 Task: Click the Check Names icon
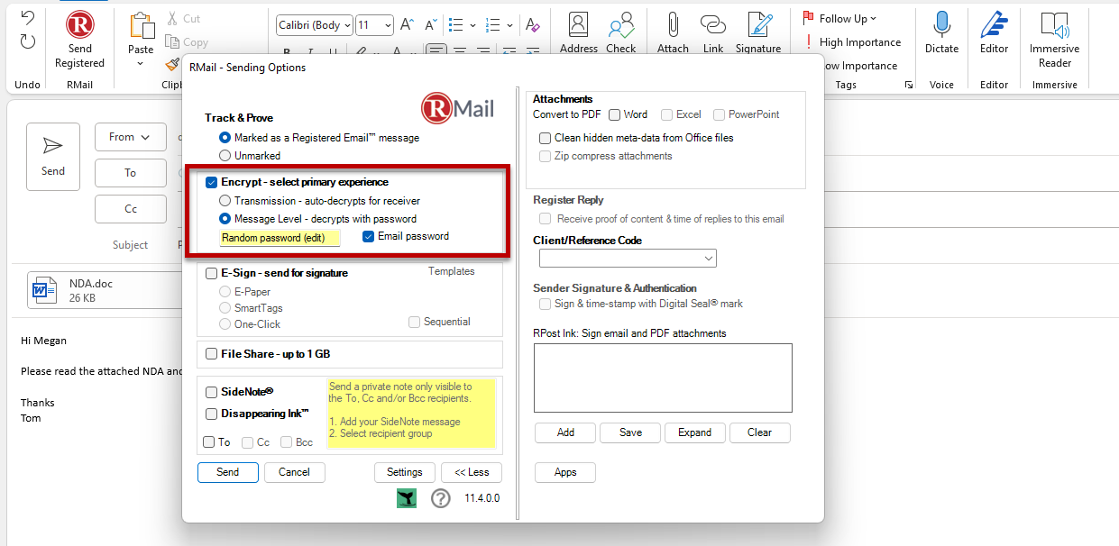coord(620,24)
